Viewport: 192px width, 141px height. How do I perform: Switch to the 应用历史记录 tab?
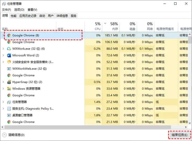click(x=28, y=16)
